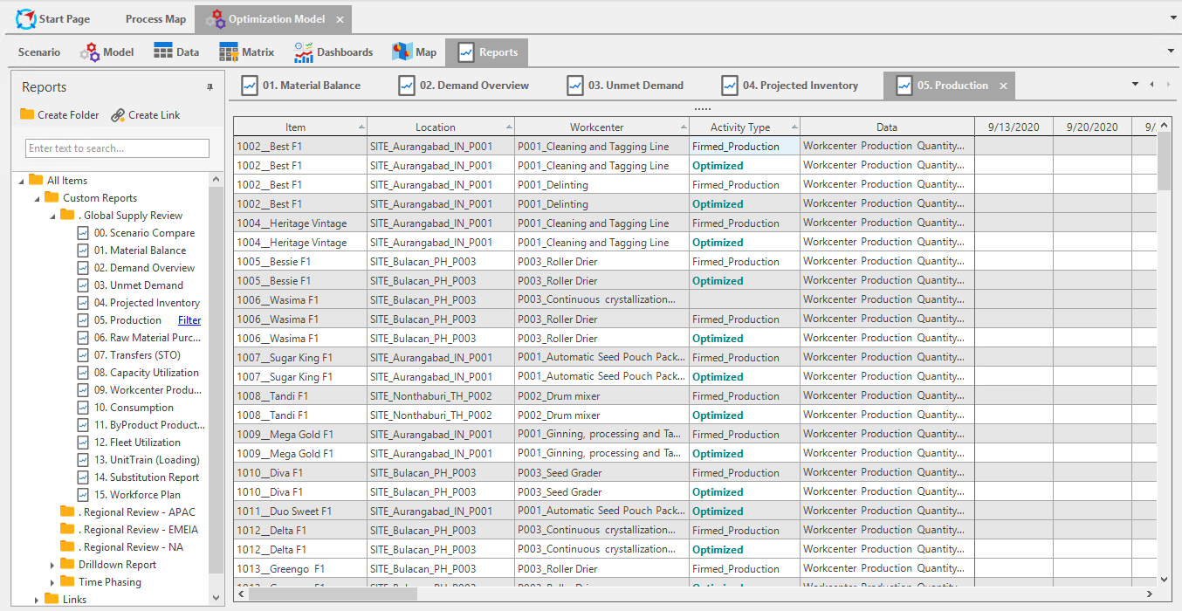The width and height of the screenshot is (1182, 611).
Task: Click the 9/20/2020 column header
Action: 1092,127
